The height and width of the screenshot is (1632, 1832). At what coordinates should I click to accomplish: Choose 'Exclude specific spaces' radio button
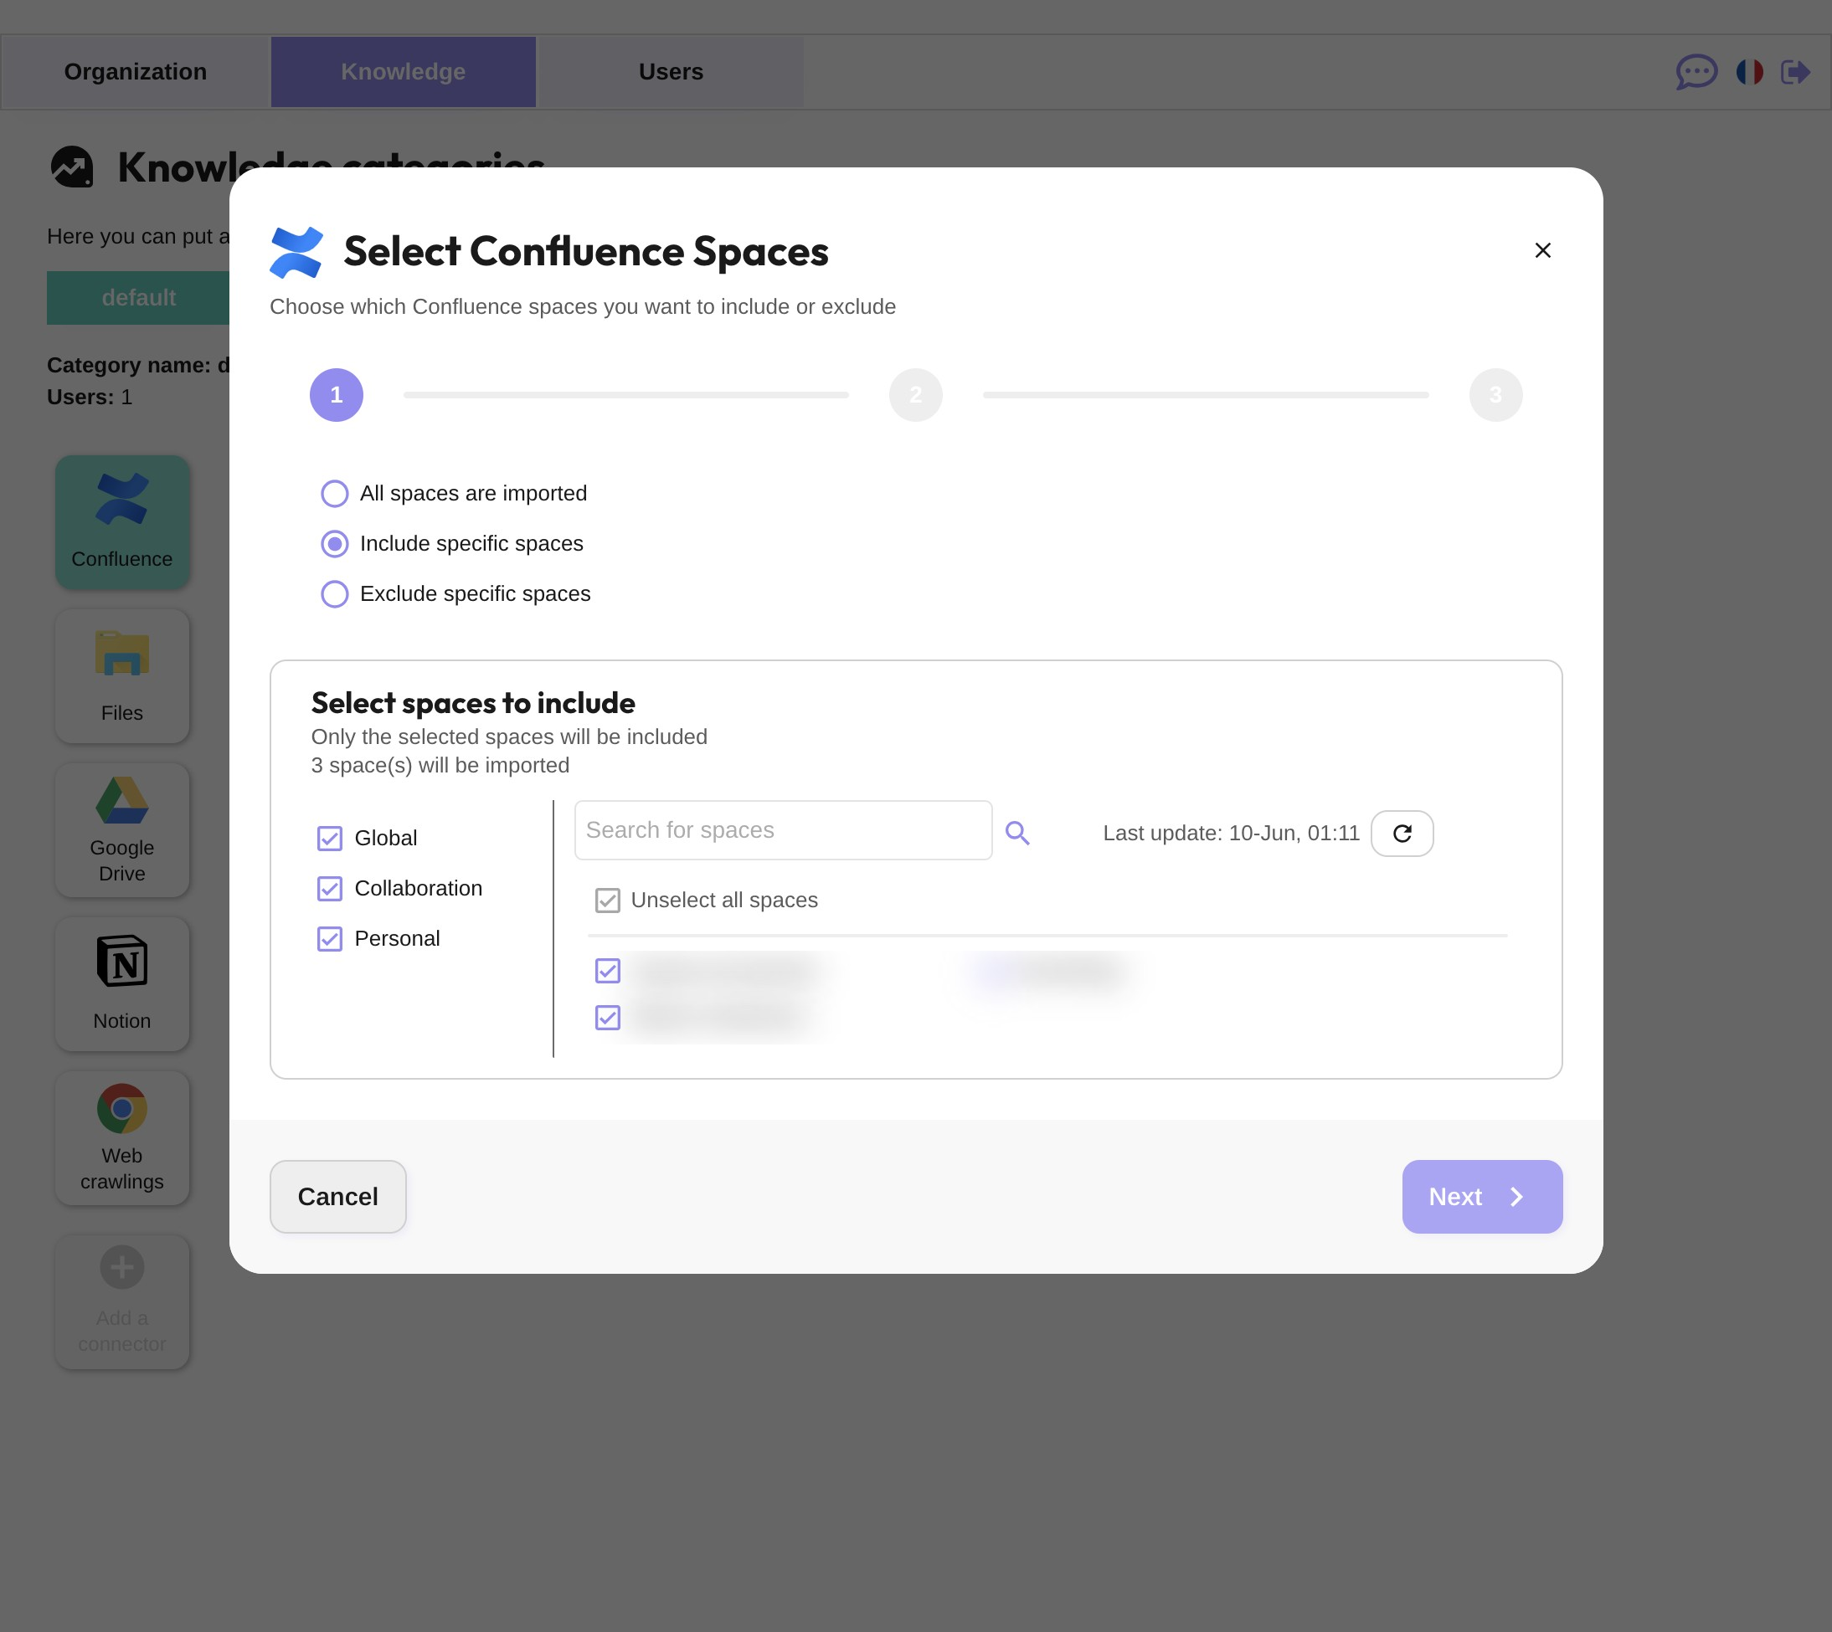(x=335, y=593)
